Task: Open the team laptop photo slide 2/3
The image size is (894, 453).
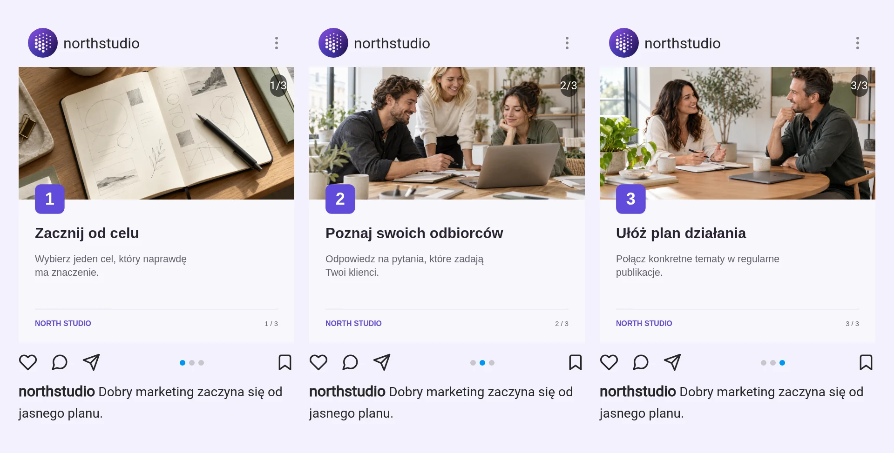Action: click(x=447, y=133)
